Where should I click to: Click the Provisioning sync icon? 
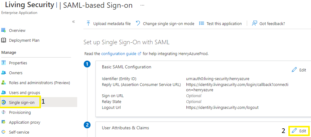click(3, 112)
